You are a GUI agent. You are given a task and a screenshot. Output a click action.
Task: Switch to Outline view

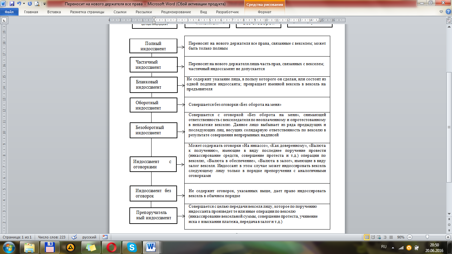click(385, 237)
